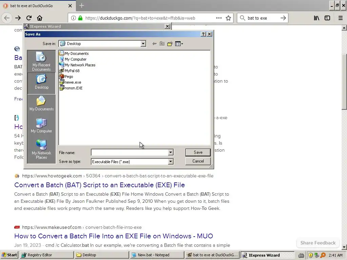Screen dimensions: 347x260
Task: Switch to Registry Editor in taskbar
Action: (x=47, y=255)
